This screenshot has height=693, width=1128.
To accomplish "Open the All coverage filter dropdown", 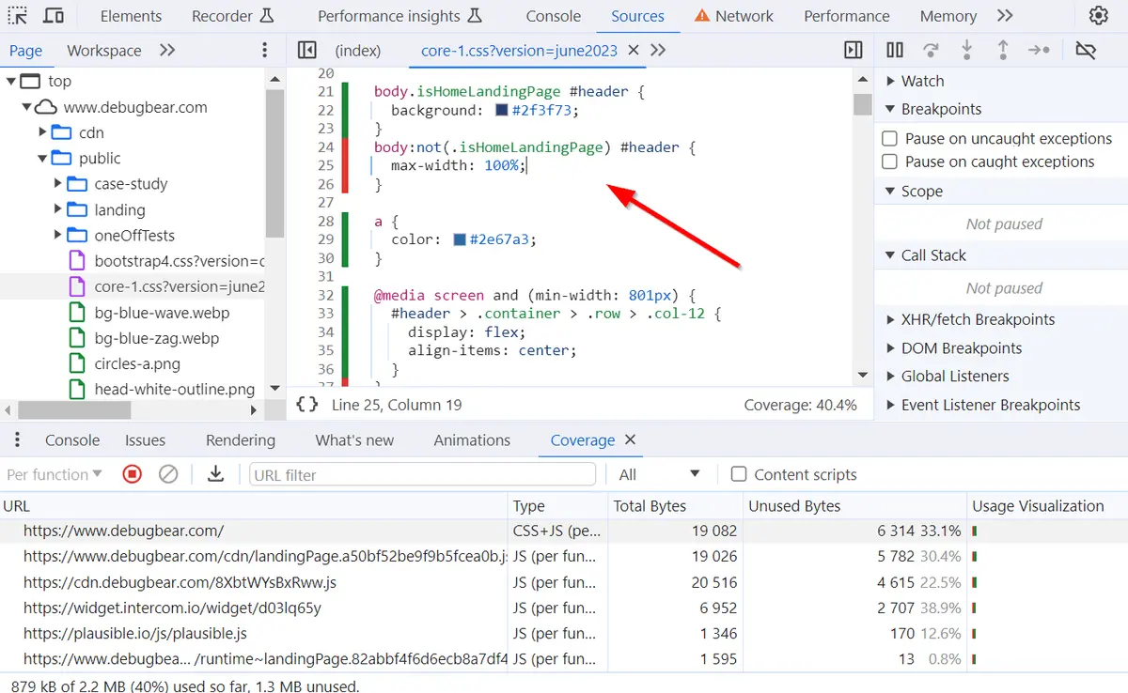I will (659, 474).
